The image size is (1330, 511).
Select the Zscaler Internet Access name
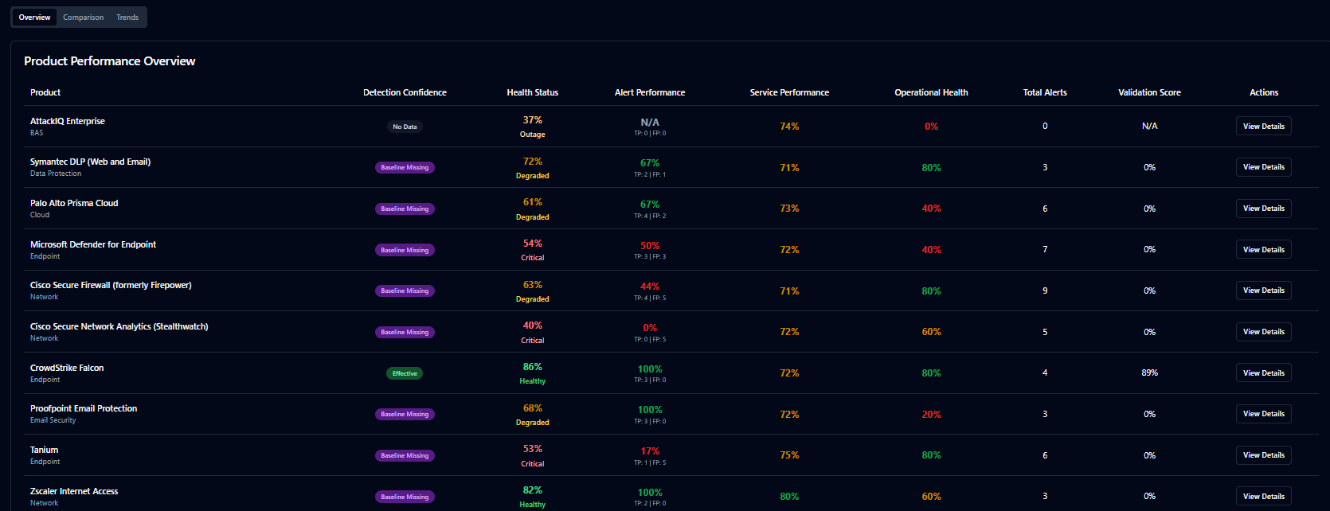click(x=74, y=491)
